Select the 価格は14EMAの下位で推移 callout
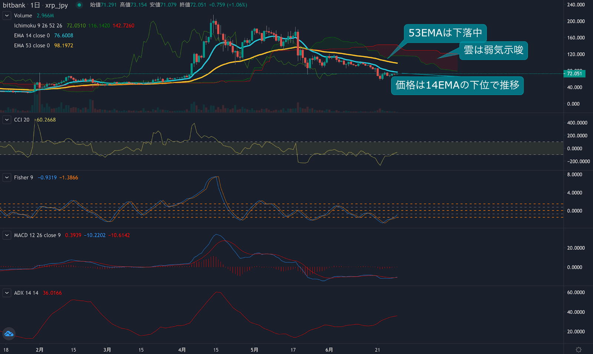Viewport: 593px width, 354px height. pos(457,86)
